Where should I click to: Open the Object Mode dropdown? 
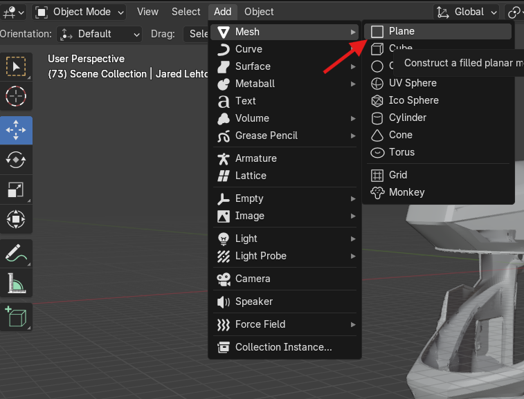pyautogui.click(x=79, y=12)
